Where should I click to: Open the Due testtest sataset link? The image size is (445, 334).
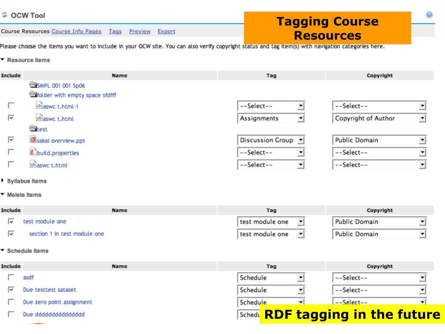[x=50, y=290]
